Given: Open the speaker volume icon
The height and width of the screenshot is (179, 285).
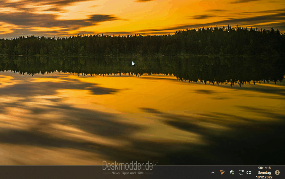Looking at the screenshot, I should coord(249,173).
